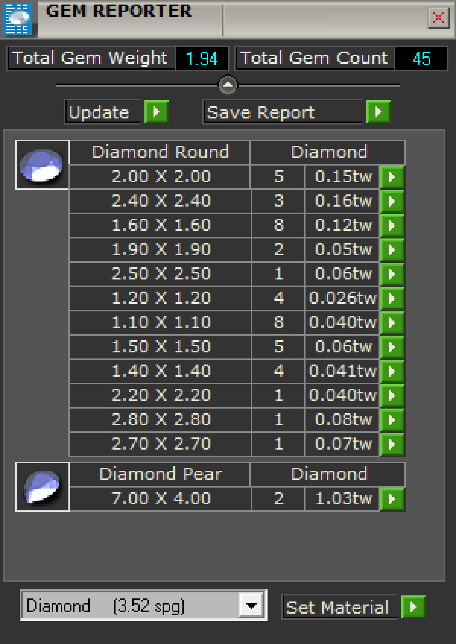
Task: Click the Total Gem Weight value field
Action: (x=202, y=59)
